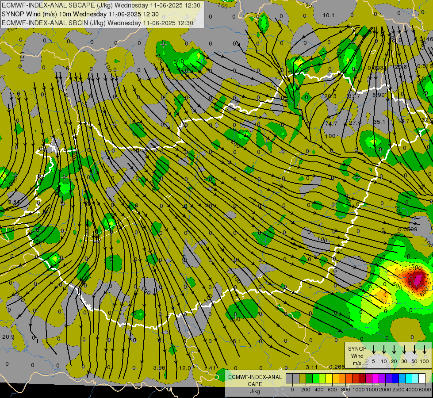This screenshot has height=398, width=433.
Task: Click the 'J/kg' legend unit label
Action: [x=255, y=391]
